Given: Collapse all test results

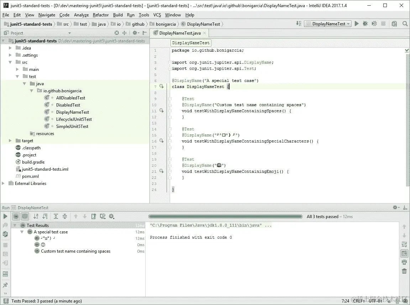Looking at the screenshot, I should pos(64,216).
